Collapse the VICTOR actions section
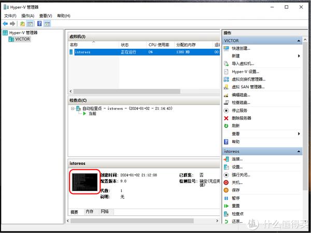Image resolution: width=311 pixels, height=233 pixels. tap(299, 40)
